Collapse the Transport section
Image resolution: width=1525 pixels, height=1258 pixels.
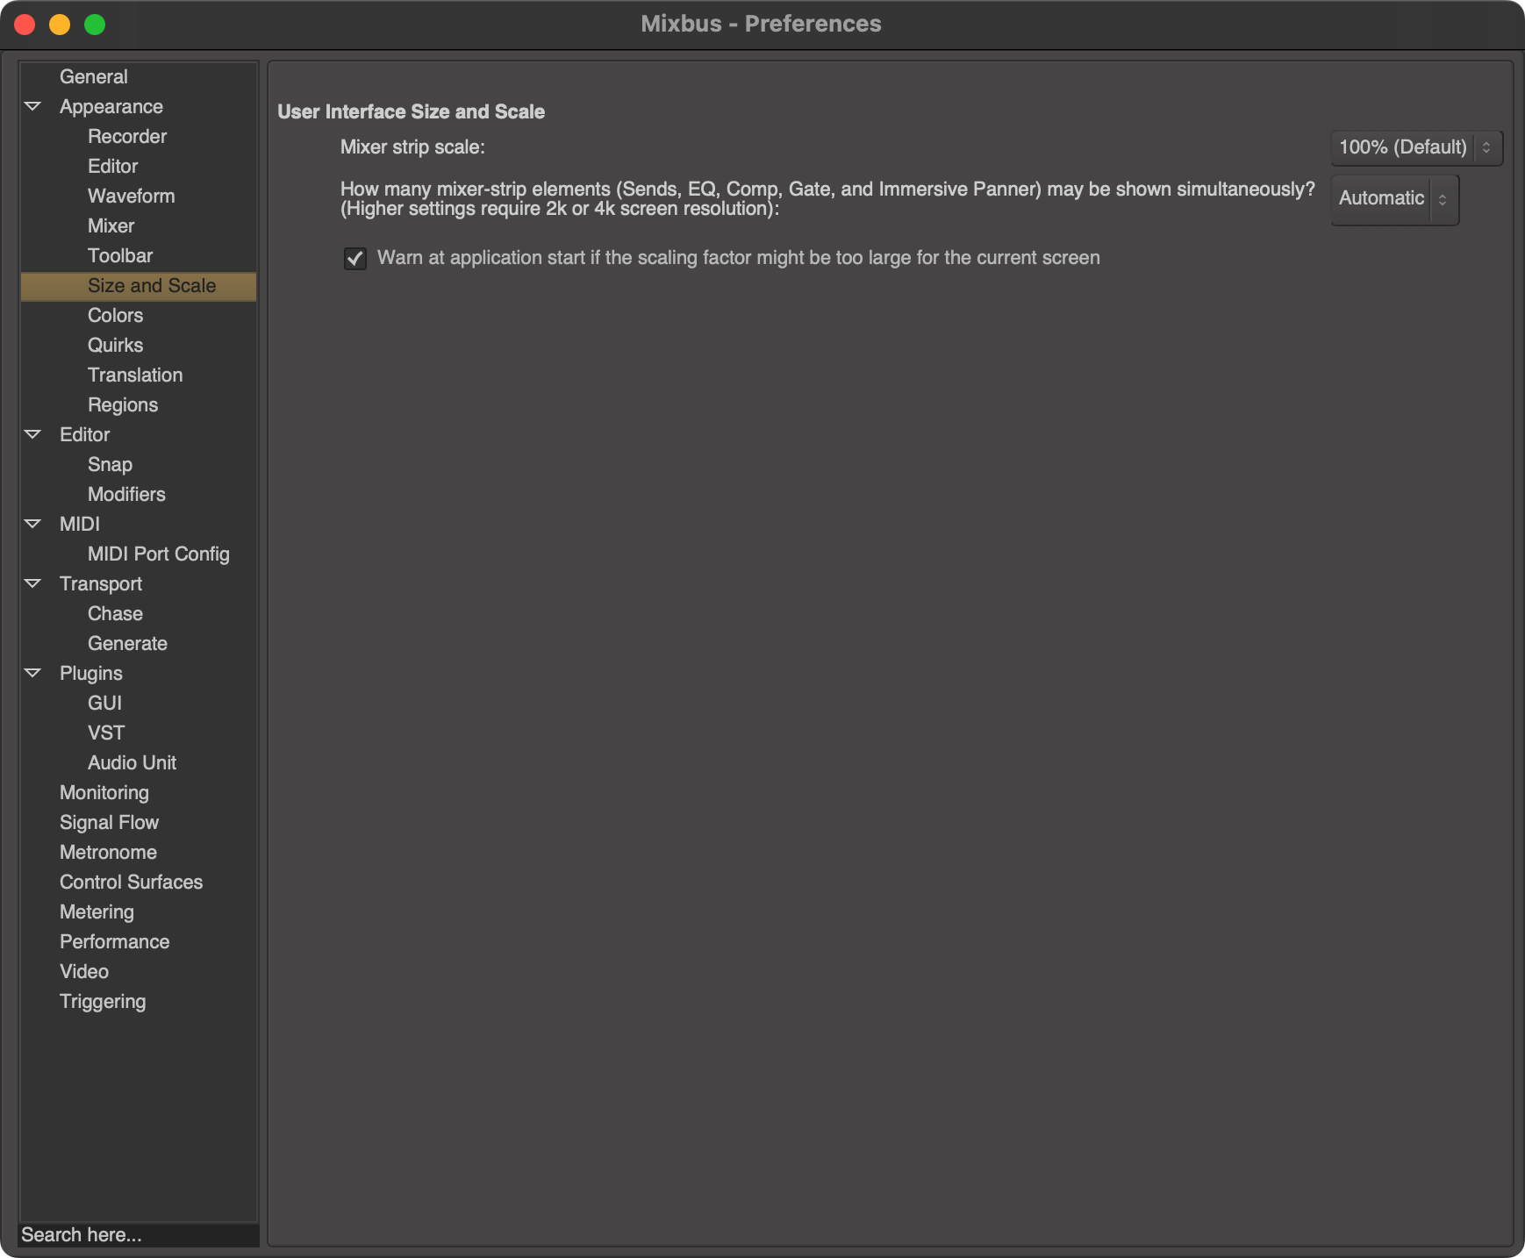coord(33,583)
